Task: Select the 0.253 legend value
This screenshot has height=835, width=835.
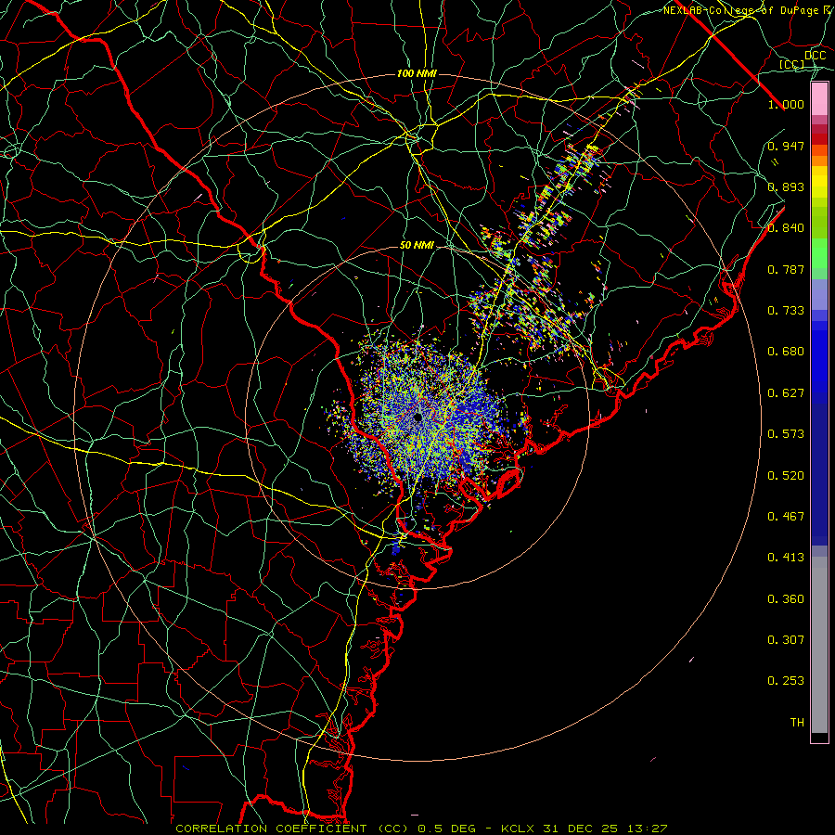Action: 786,681
